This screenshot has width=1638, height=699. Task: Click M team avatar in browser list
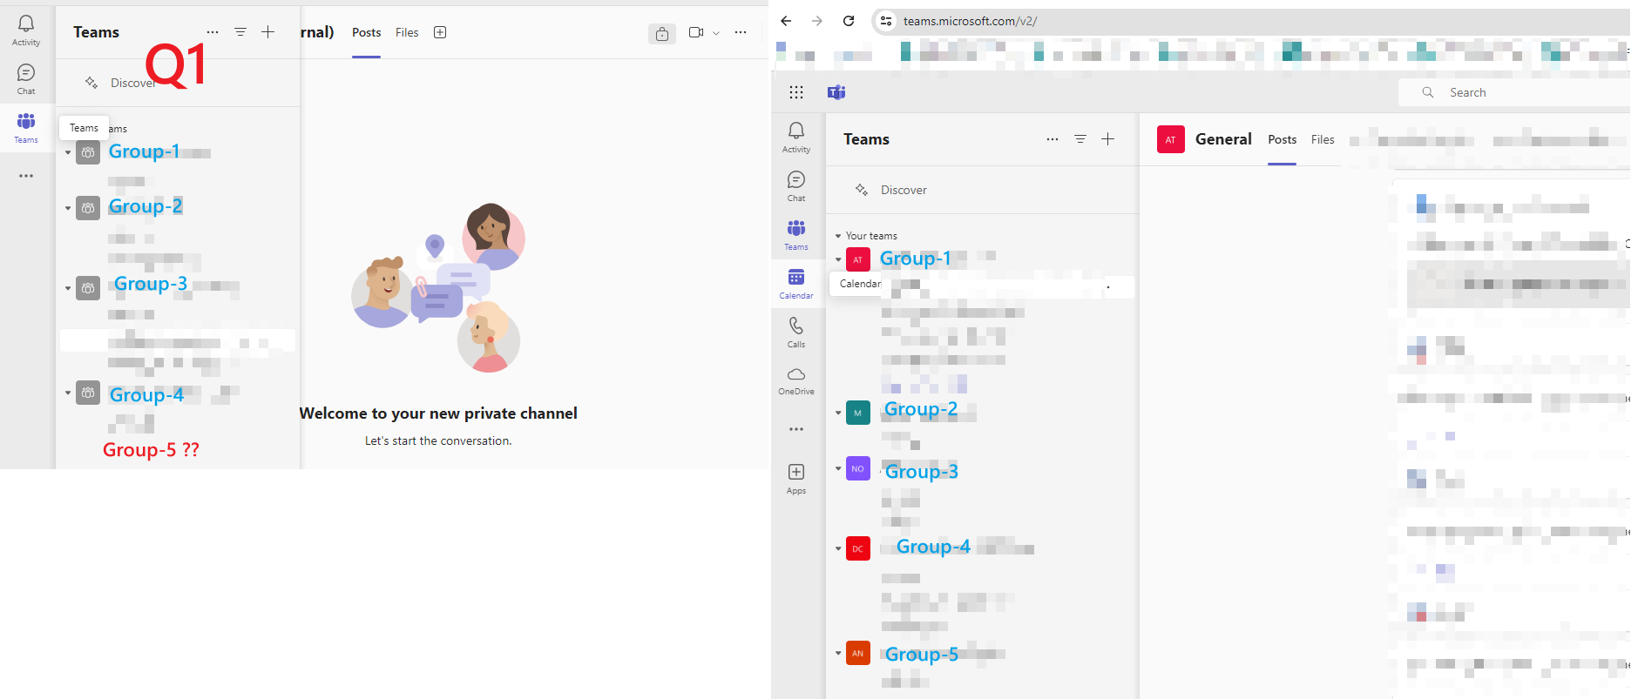pos(858,413)
